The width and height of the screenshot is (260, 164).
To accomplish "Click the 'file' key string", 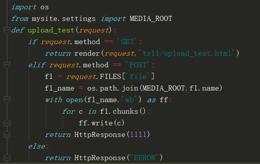I will [138, 76].
